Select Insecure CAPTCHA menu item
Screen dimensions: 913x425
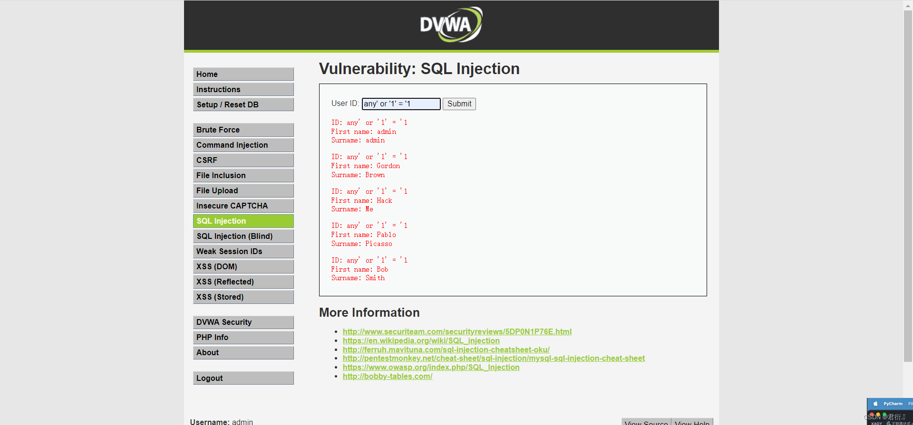point(243,206)
